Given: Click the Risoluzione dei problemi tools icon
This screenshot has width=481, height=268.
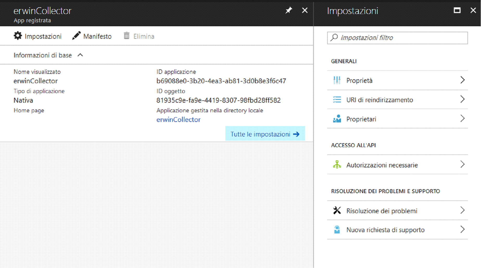Looking at the screenshot, I should 337,211.
